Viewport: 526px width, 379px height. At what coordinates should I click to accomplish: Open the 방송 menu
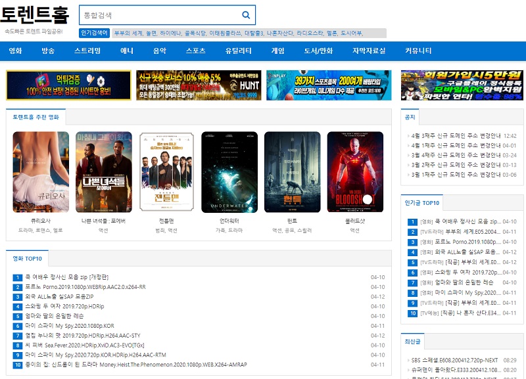(48, 51)
